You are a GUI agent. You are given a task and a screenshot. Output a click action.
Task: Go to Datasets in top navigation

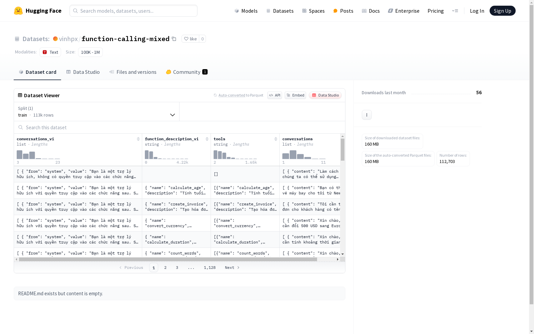coord(280,11)
